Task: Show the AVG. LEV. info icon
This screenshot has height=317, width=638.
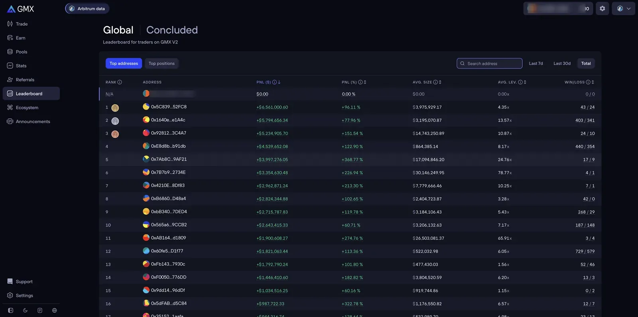Action: tap(520, 82)
